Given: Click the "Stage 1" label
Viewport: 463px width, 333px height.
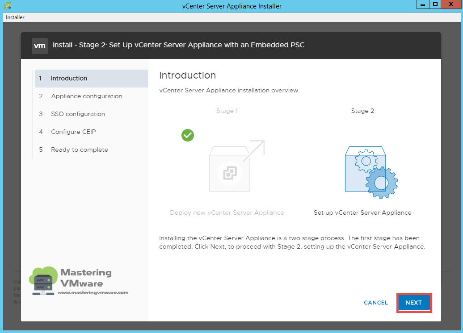Looking at the screenshot, I should [x=227, y=111].
